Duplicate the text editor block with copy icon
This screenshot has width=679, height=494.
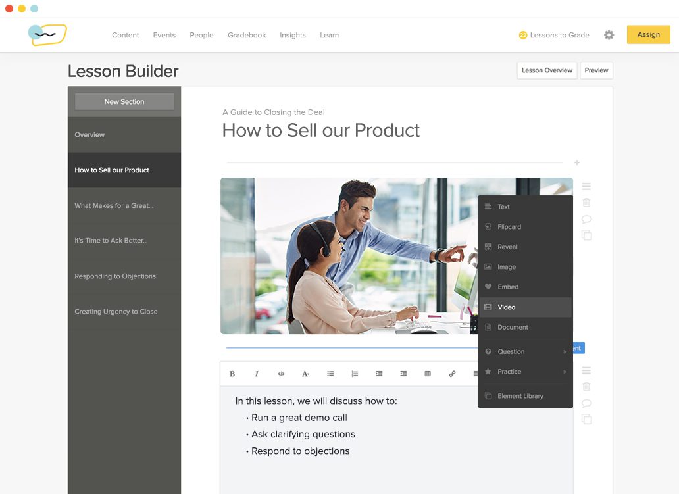[586, 420]
